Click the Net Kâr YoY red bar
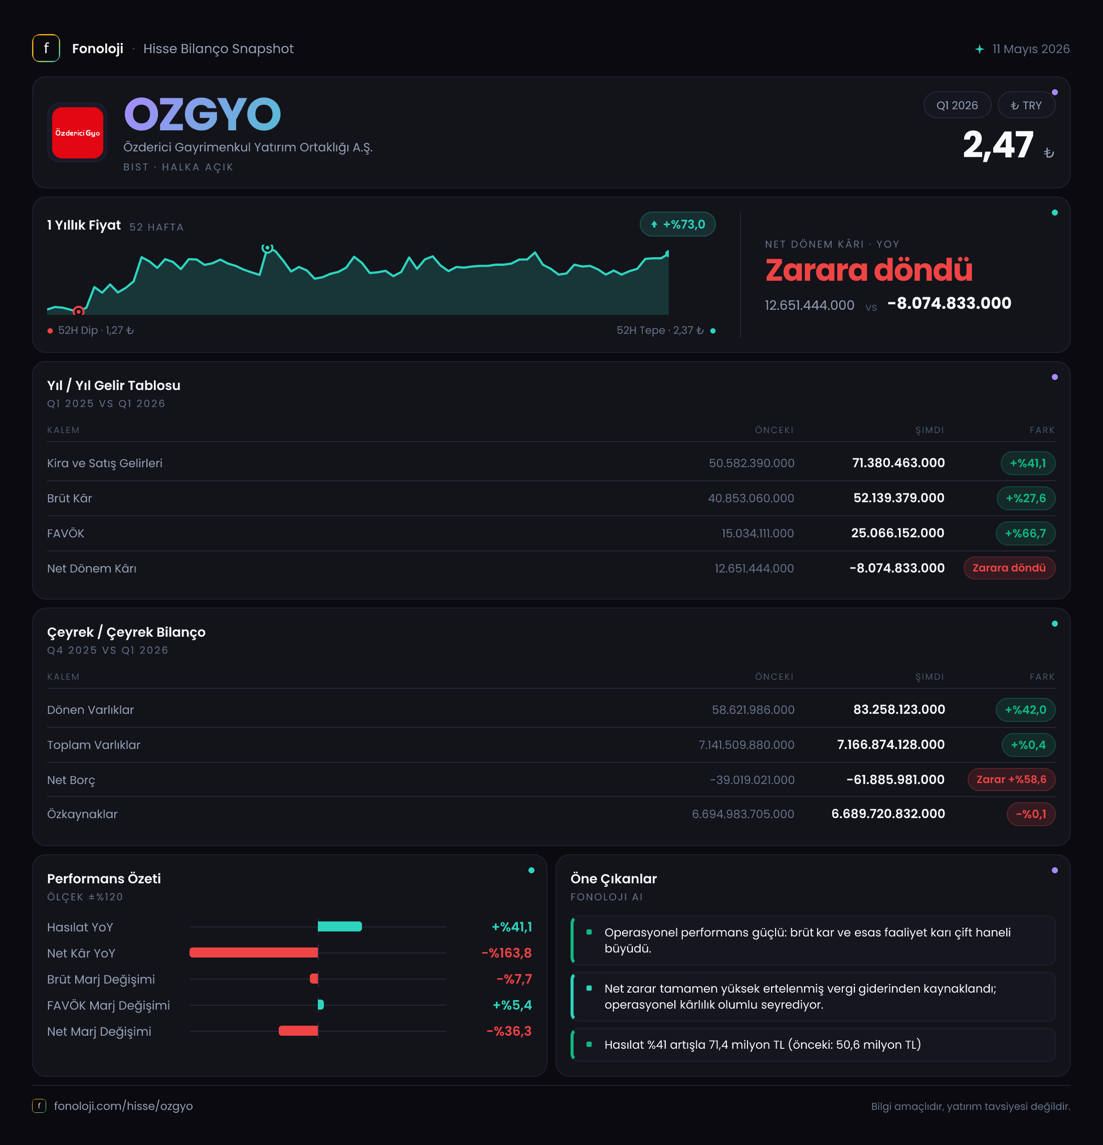 click(254, 953)
